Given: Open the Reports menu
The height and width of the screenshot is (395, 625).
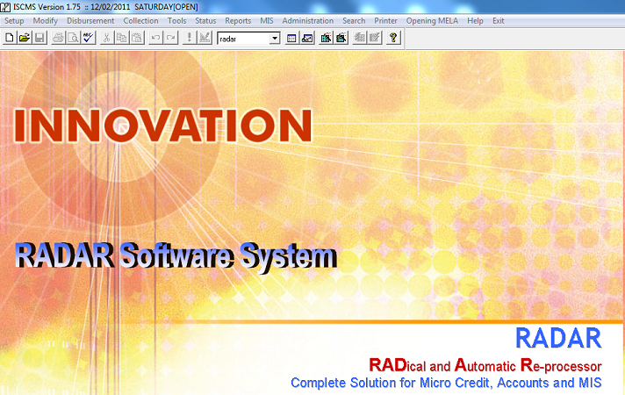Looking at the screenshot, I should (238, 20).
